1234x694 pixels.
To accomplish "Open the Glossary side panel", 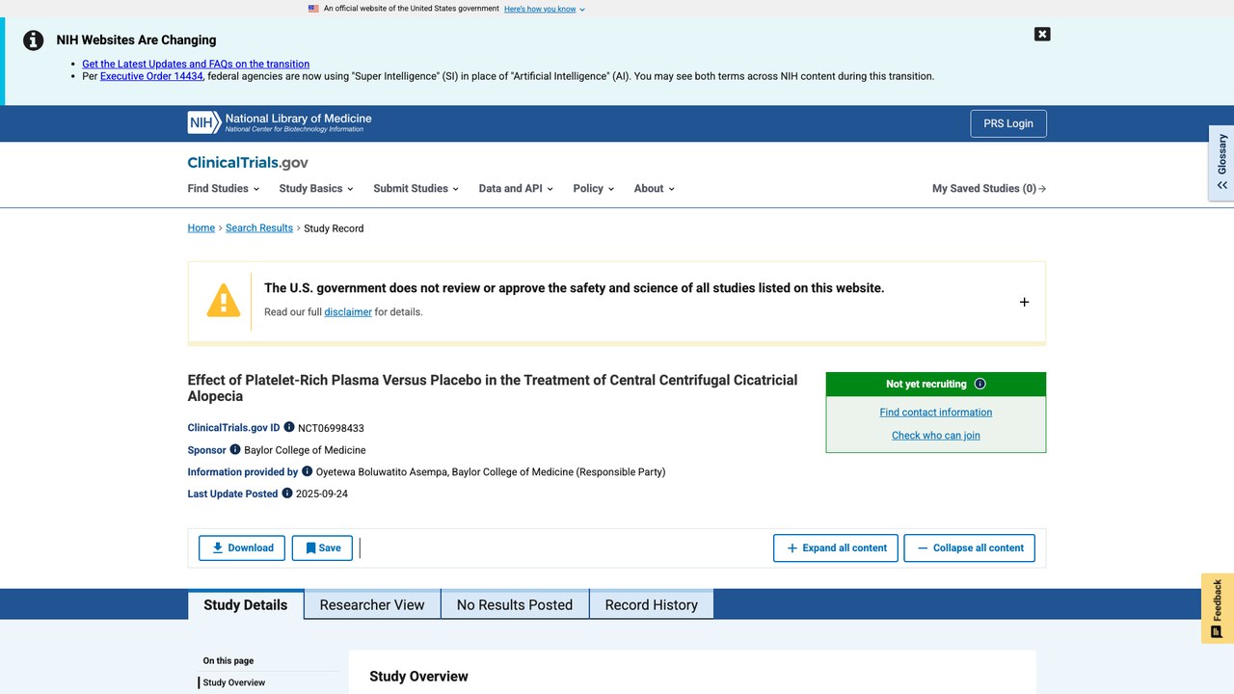I will tap(1221, 162).
